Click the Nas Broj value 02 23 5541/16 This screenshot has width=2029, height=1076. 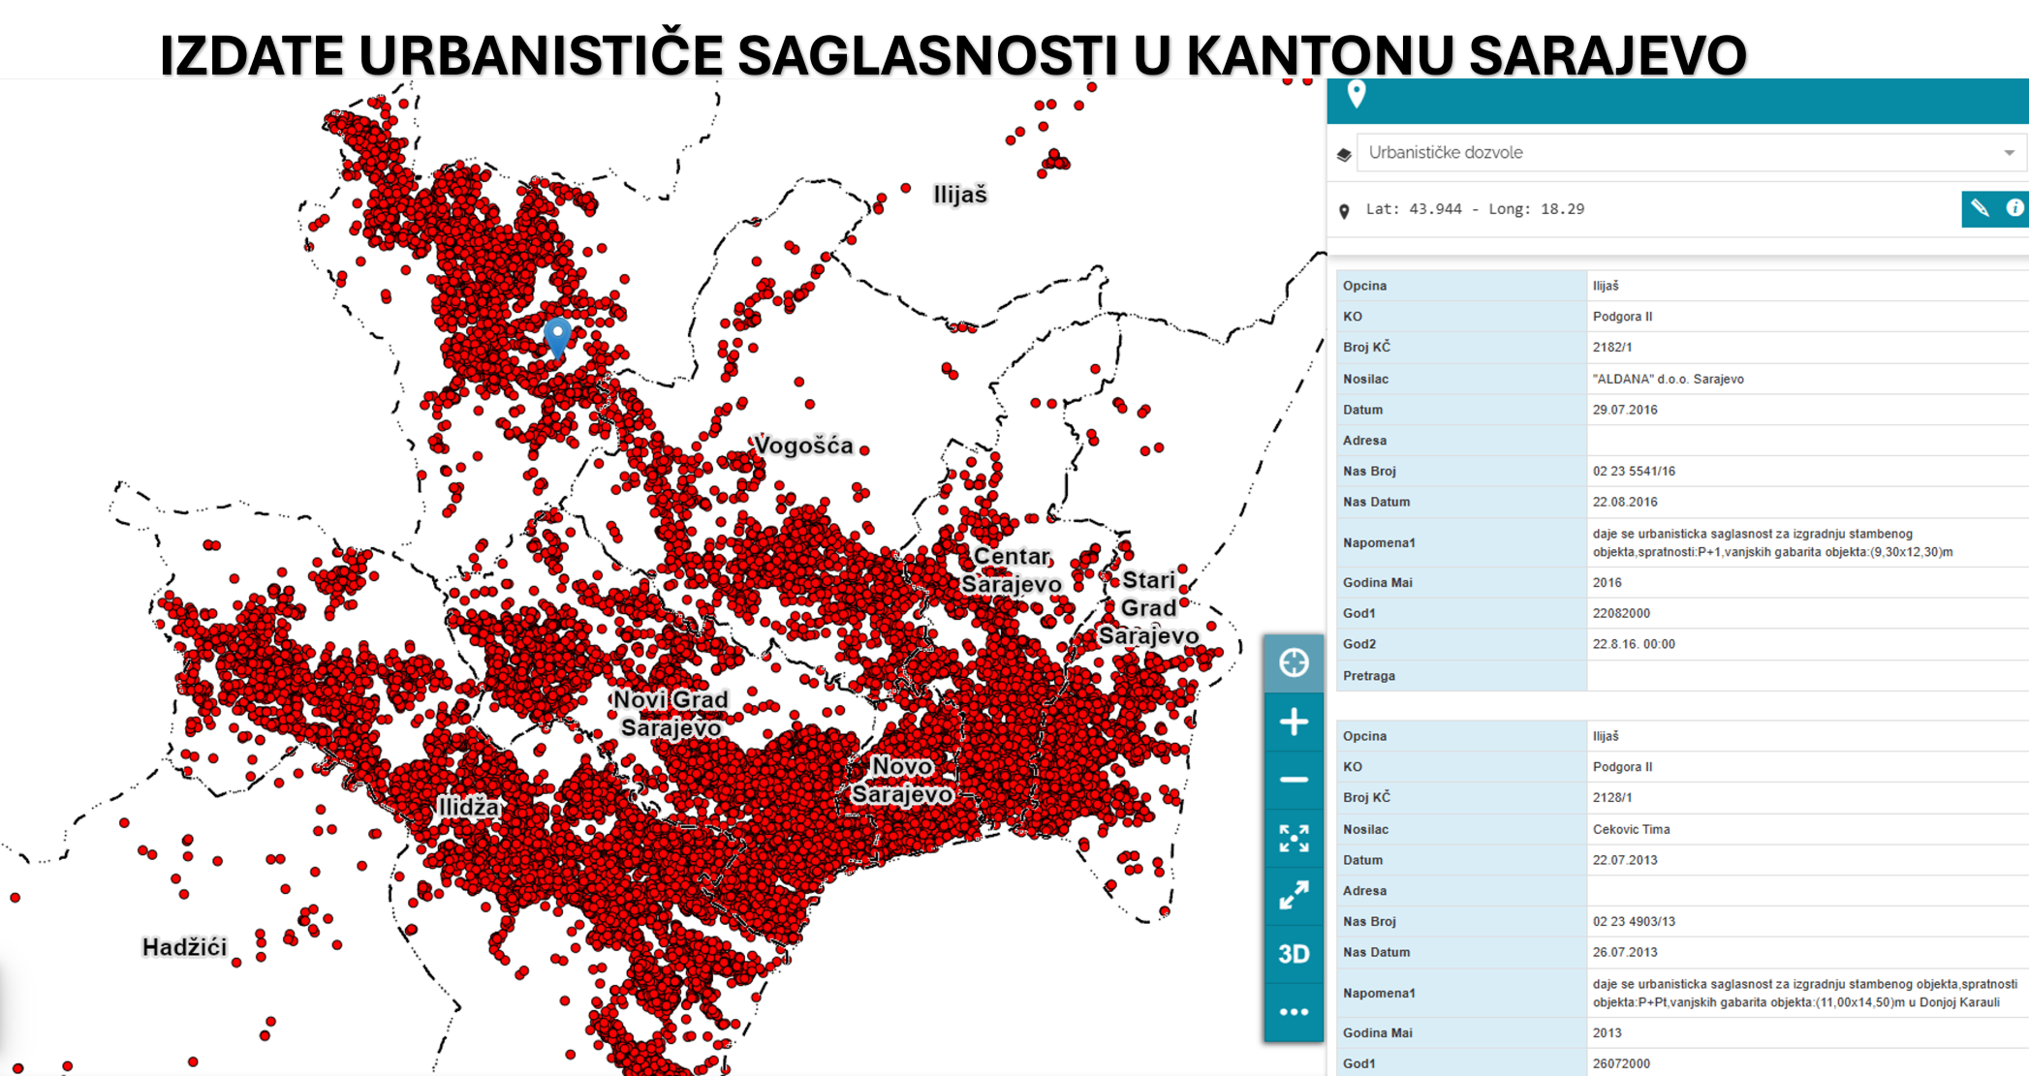[x=1634, y=471]
